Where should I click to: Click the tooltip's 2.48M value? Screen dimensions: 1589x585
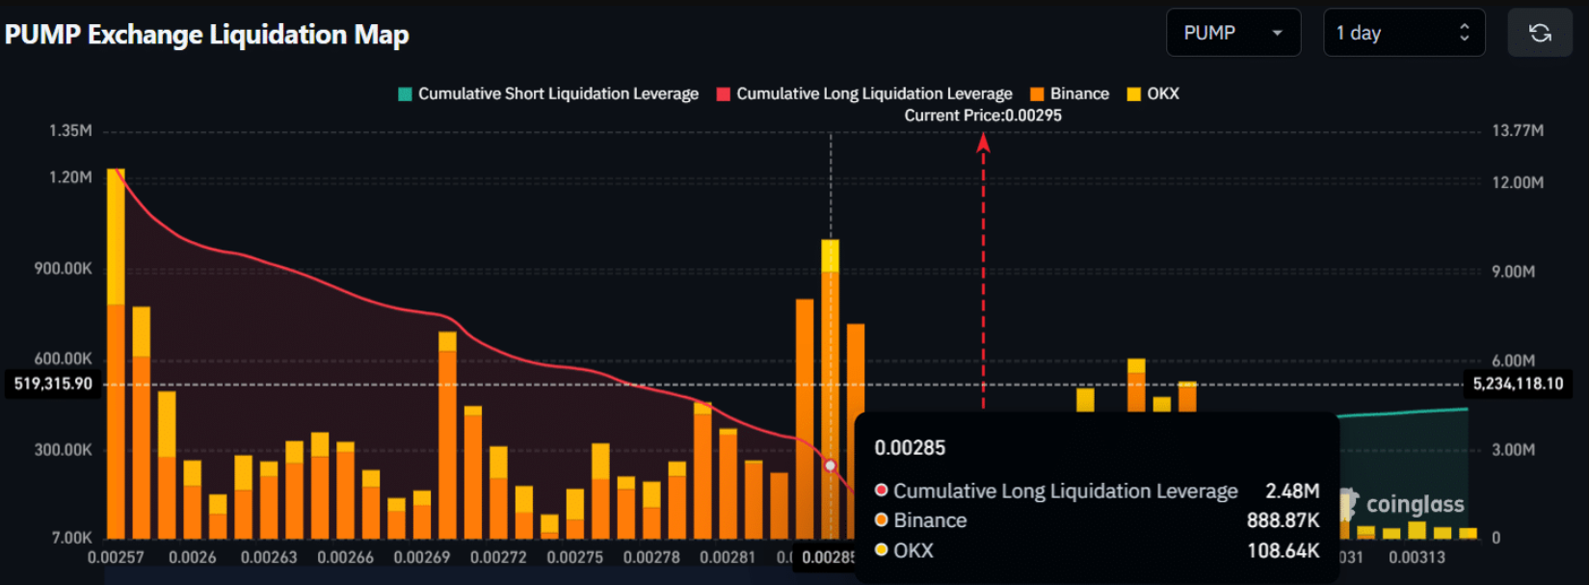point(1292,492)
